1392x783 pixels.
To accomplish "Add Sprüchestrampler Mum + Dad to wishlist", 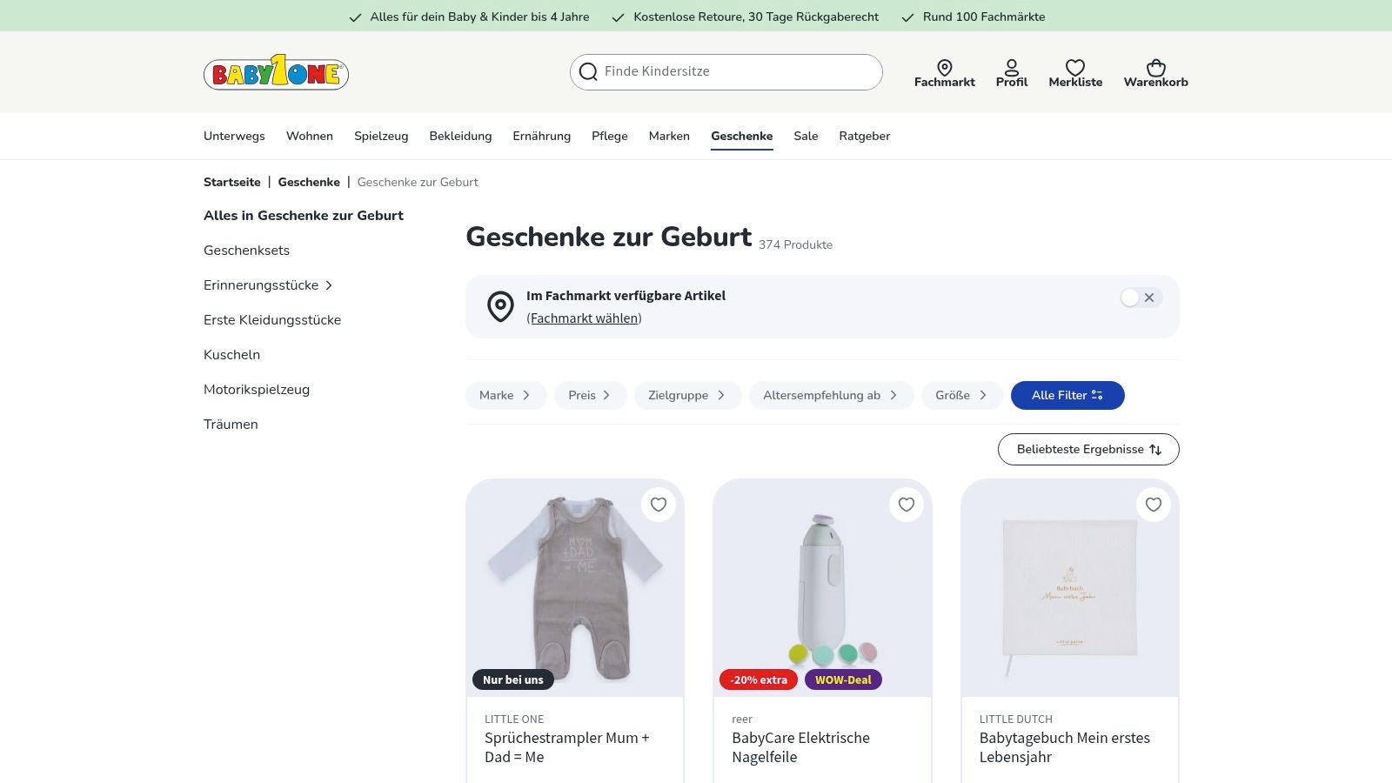I will [659, 505].
